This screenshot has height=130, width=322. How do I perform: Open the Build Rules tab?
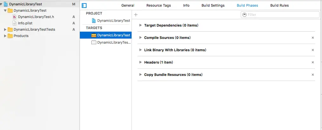pyautogui.click(x=280, y=6)
